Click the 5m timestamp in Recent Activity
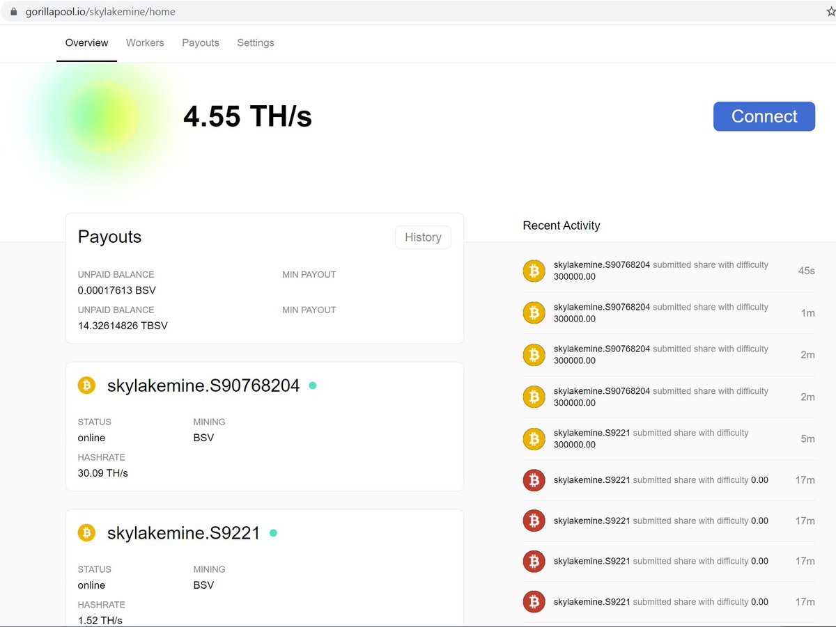 click(807, 438)
